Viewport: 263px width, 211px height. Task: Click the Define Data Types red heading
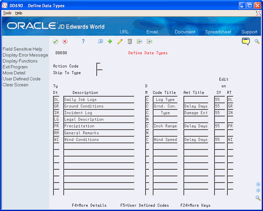pos(148,53)
